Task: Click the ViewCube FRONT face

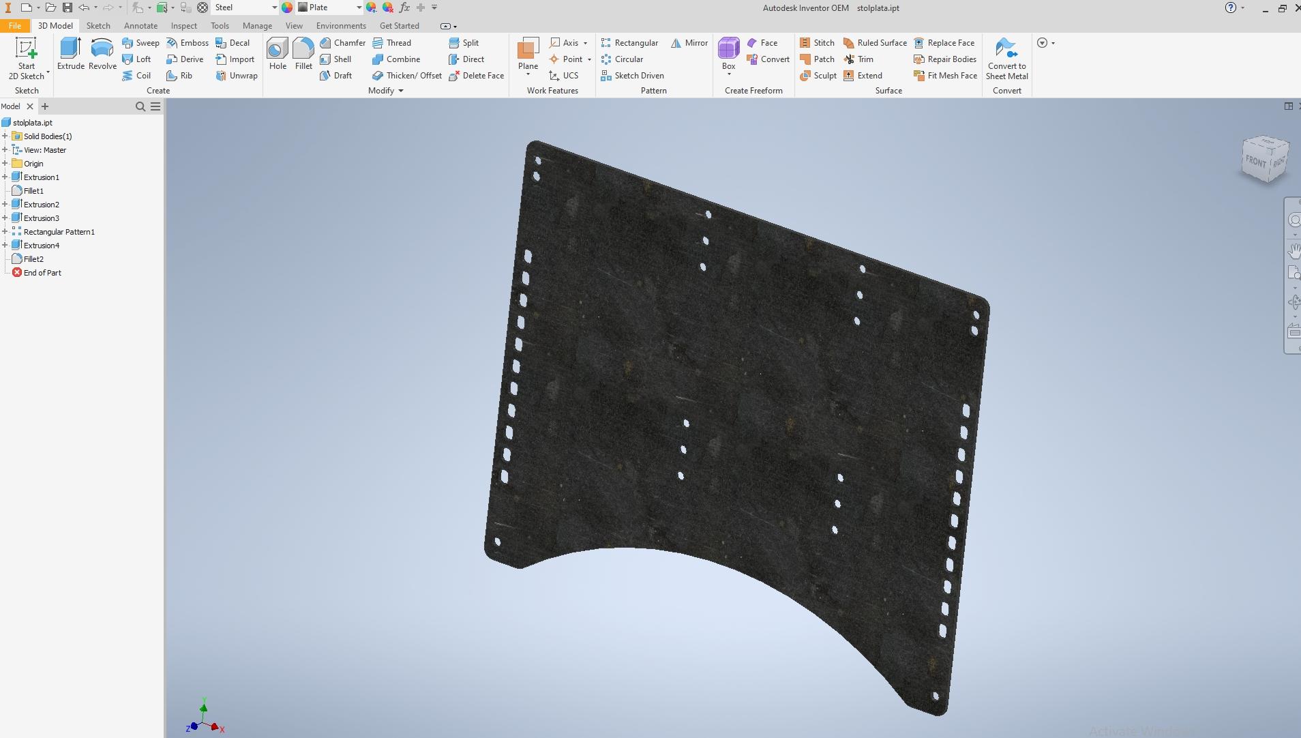Action: [x=1255, y=162]
